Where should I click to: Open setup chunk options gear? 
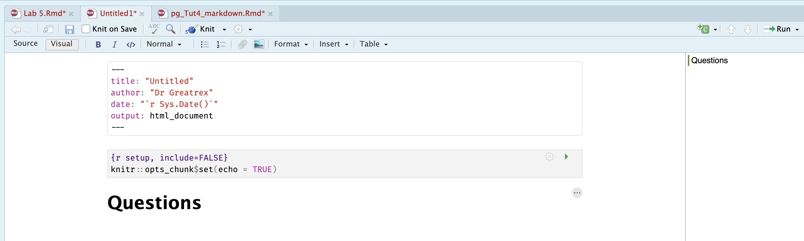coord(549,156)
